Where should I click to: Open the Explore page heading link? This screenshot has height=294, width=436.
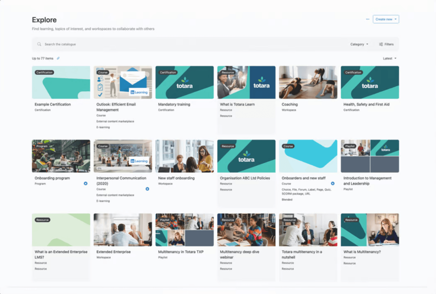tap(44, 20)
